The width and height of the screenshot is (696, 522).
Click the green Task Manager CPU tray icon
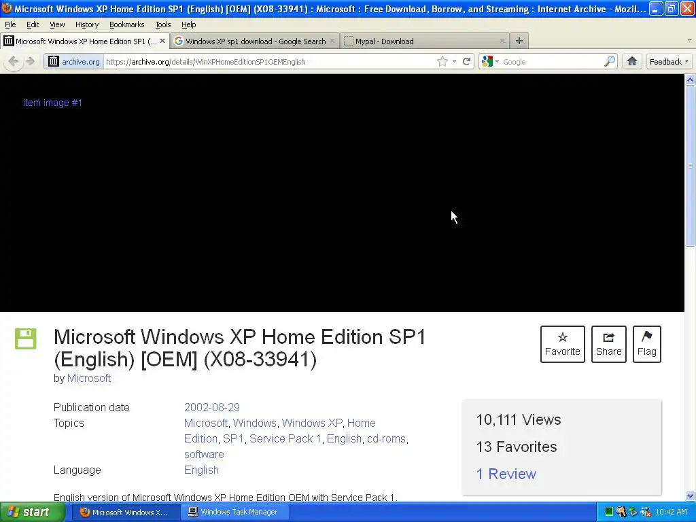(x=608, y=512)
